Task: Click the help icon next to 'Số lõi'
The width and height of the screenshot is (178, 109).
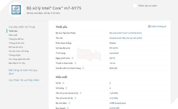Action: pos(63,83)
